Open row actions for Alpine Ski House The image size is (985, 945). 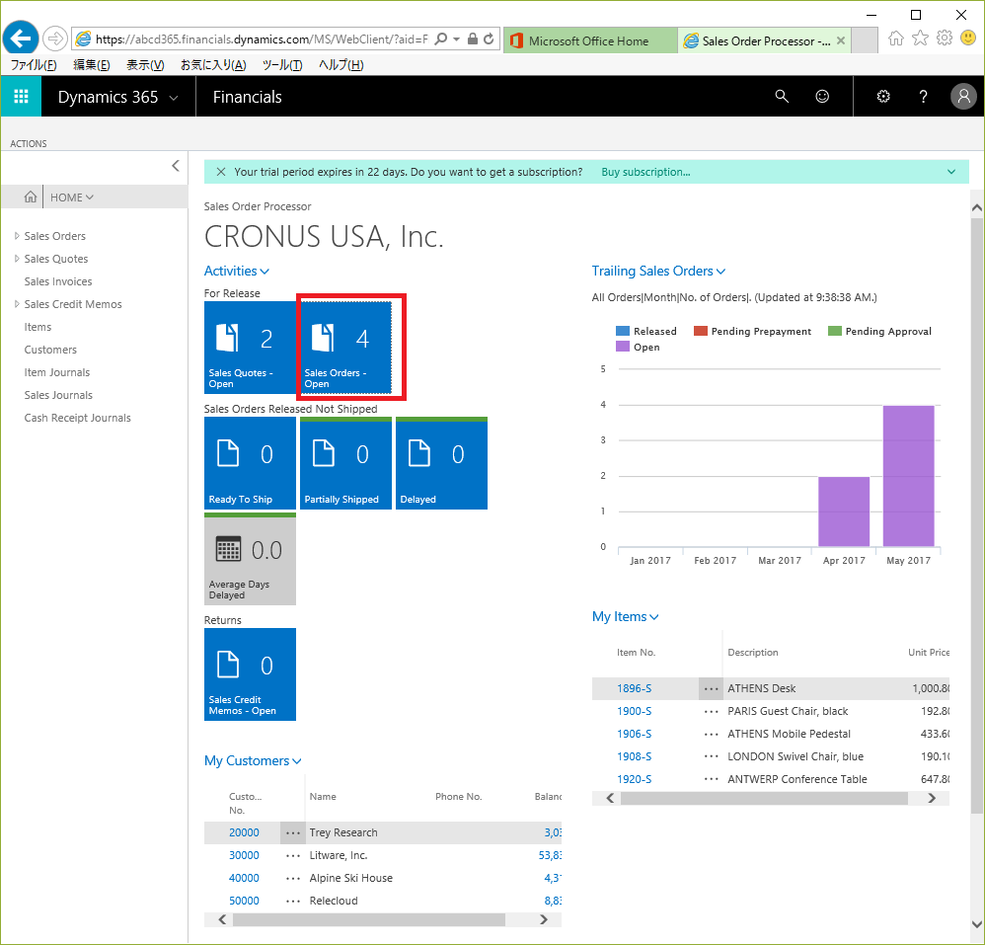[293, 878]
